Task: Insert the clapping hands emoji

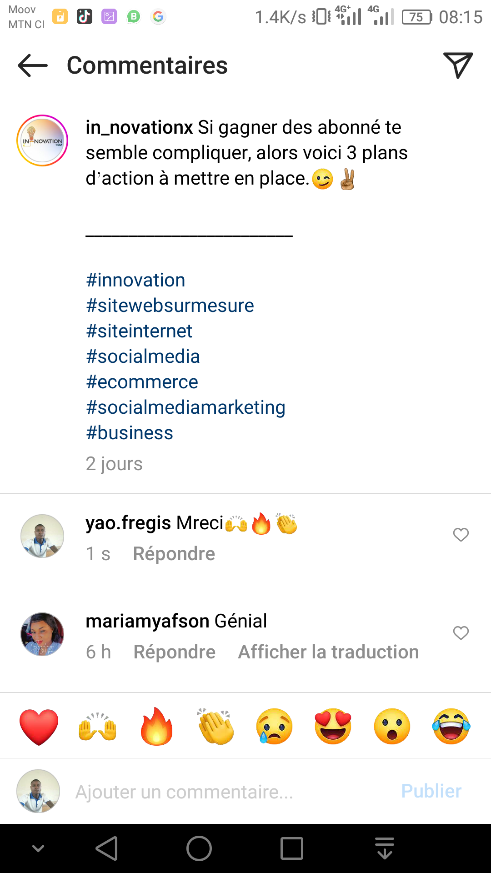Action: (x=216, y=726)
